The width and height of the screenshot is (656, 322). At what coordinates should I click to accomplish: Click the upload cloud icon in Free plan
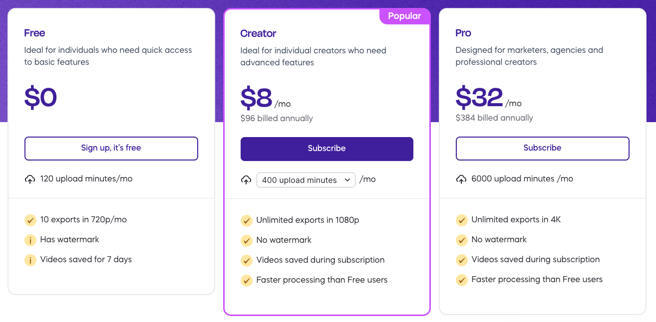pyautogui.click(x=30, y=179)
